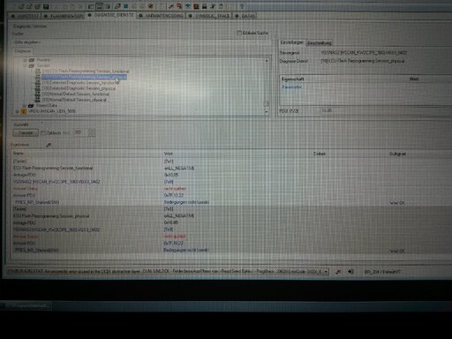This screenshot has height=339, width=452.
Task: Click the PDU value input field
Action: [386, 110]
